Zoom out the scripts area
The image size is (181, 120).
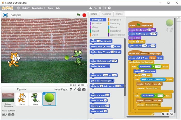click(x=163, y=114)
